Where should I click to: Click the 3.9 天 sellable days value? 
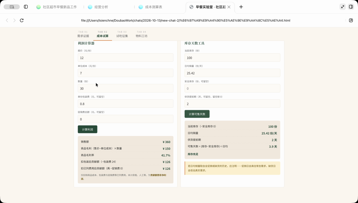click(273, 147)
